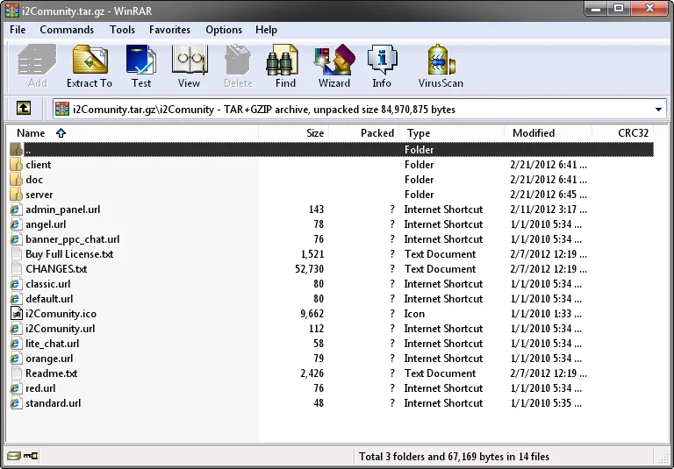Click the Extract To toolbar icon
The height and width of the screenshot is (469, 674).
89,67
